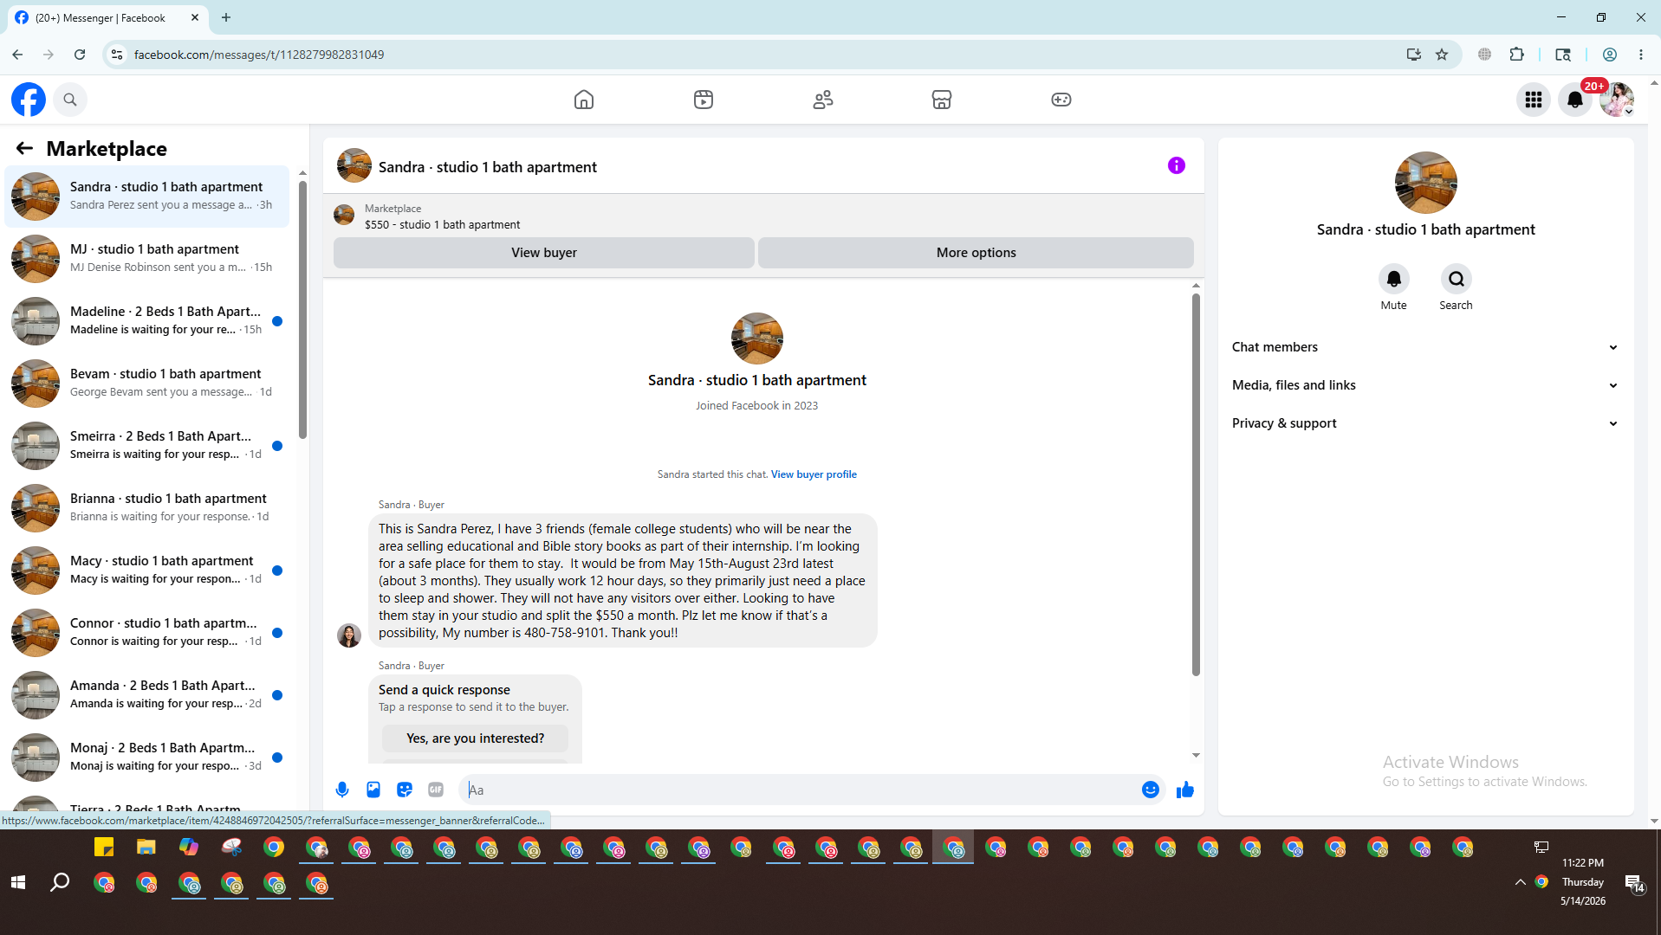Open the Marketplace store icon
This screenshot has height=935, width=1661.
(942, 100)
